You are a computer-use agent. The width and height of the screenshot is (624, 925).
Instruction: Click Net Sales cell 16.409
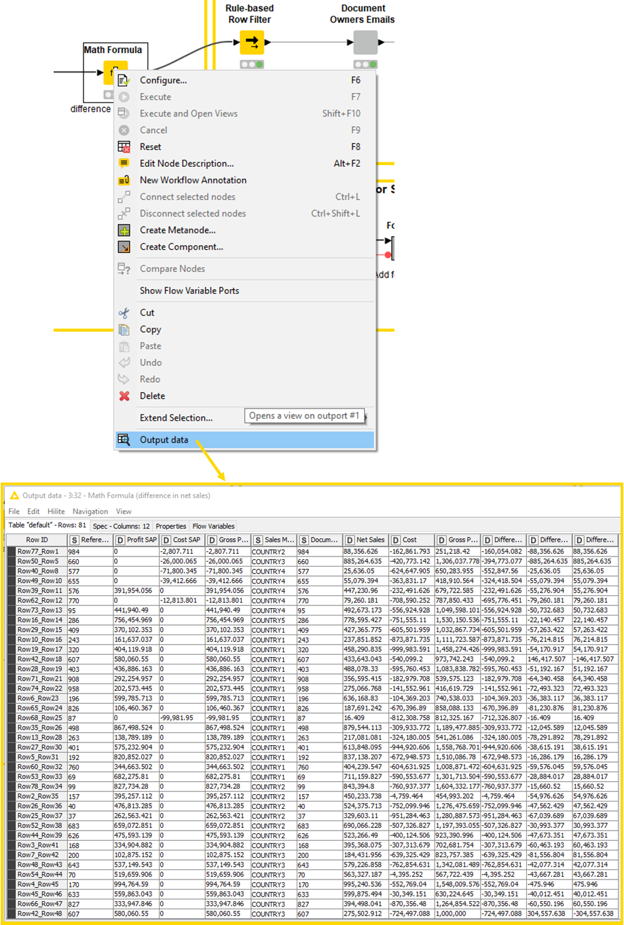point(365,717)
